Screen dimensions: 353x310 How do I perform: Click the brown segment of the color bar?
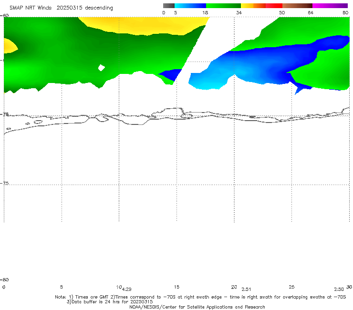[297, 6]
